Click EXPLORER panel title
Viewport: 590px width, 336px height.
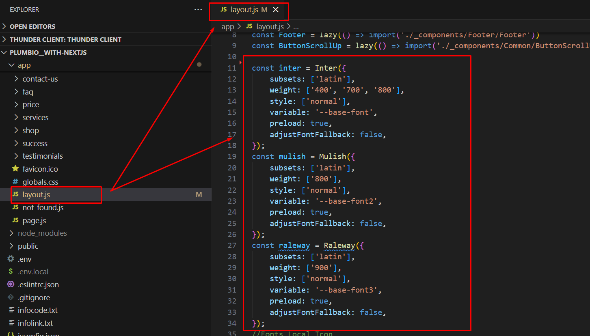(24, 9)
